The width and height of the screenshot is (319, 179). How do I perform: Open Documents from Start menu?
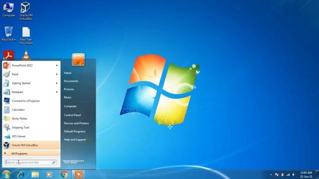tap(71, 81)
